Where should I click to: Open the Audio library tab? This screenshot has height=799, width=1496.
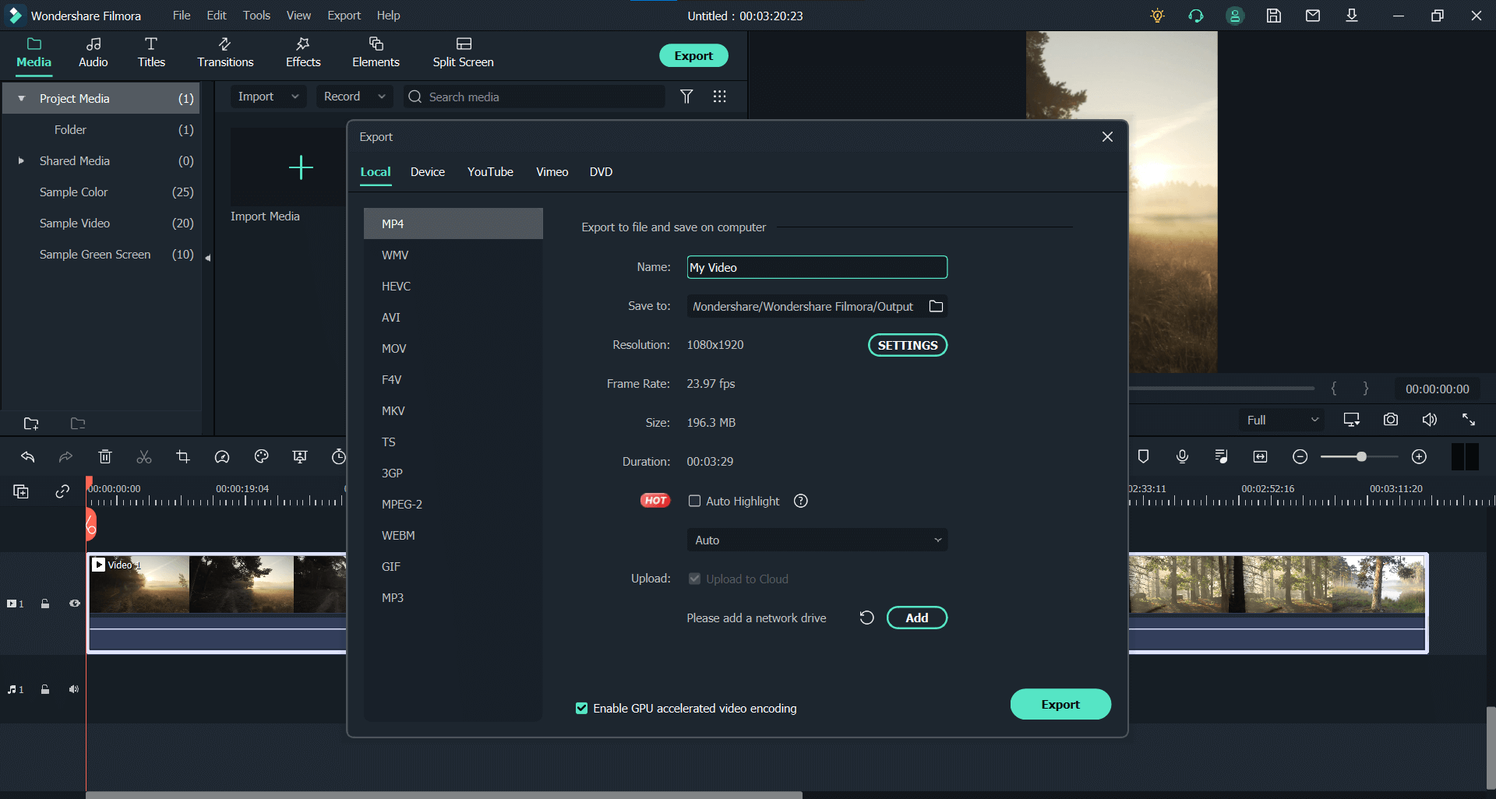pos(93,53)
